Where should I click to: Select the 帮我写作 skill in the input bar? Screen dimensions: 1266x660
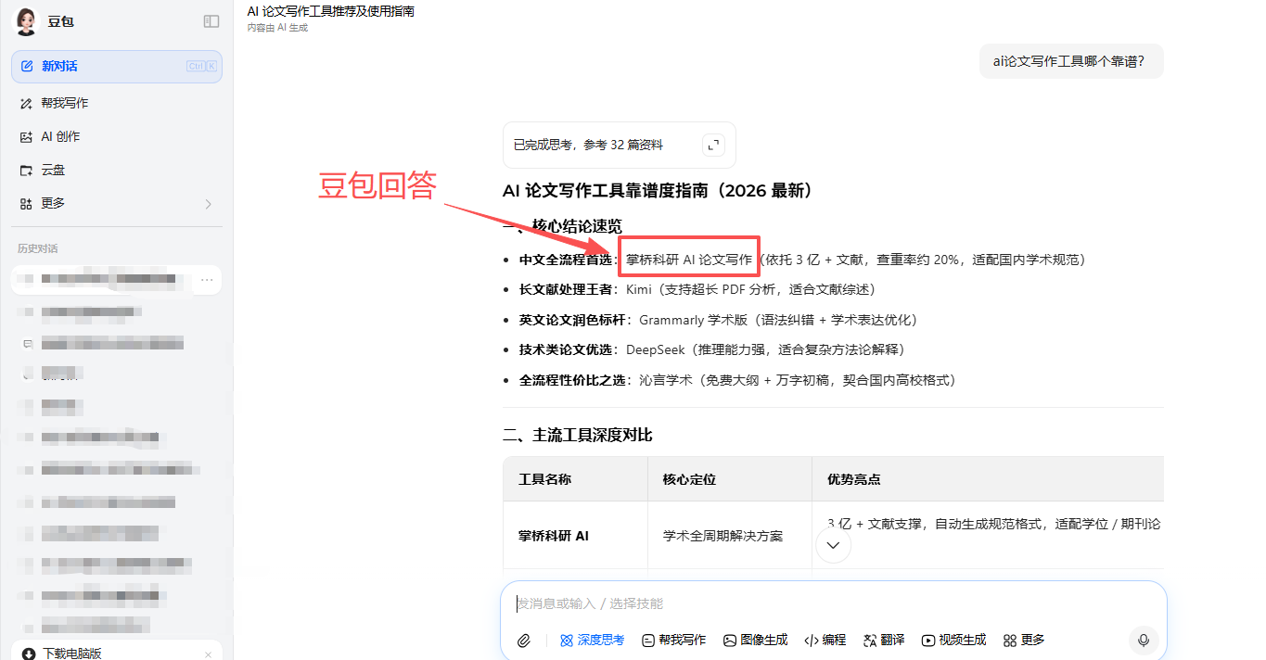(x=674, y=640)
